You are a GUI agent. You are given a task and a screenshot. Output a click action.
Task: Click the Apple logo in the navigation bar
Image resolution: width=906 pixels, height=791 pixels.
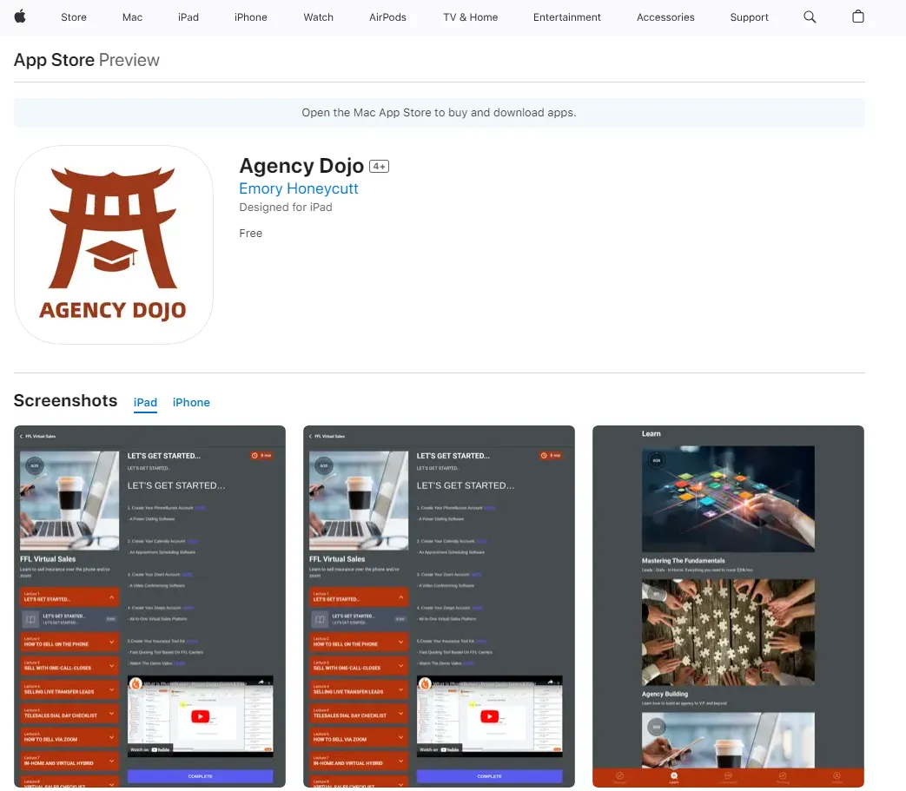20,16
